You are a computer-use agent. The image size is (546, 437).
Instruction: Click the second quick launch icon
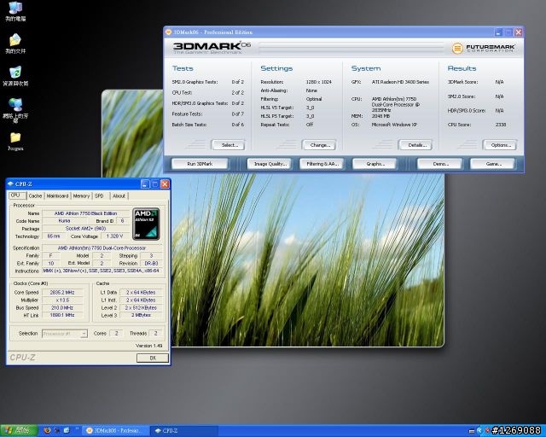(x=57, y=430)
